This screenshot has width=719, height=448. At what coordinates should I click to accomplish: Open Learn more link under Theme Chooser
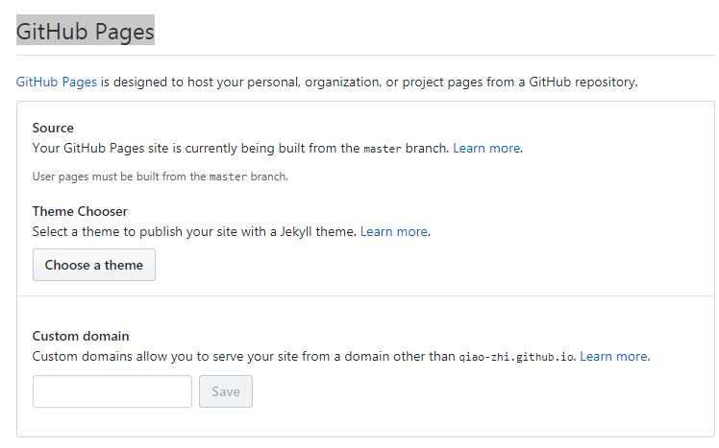[394, 231]
